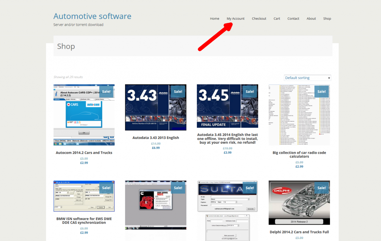Image resolution: width=381 pixels, height=241 pixels.
Task: Open the Default sorting dropdown
Action: tap(307, 78)
